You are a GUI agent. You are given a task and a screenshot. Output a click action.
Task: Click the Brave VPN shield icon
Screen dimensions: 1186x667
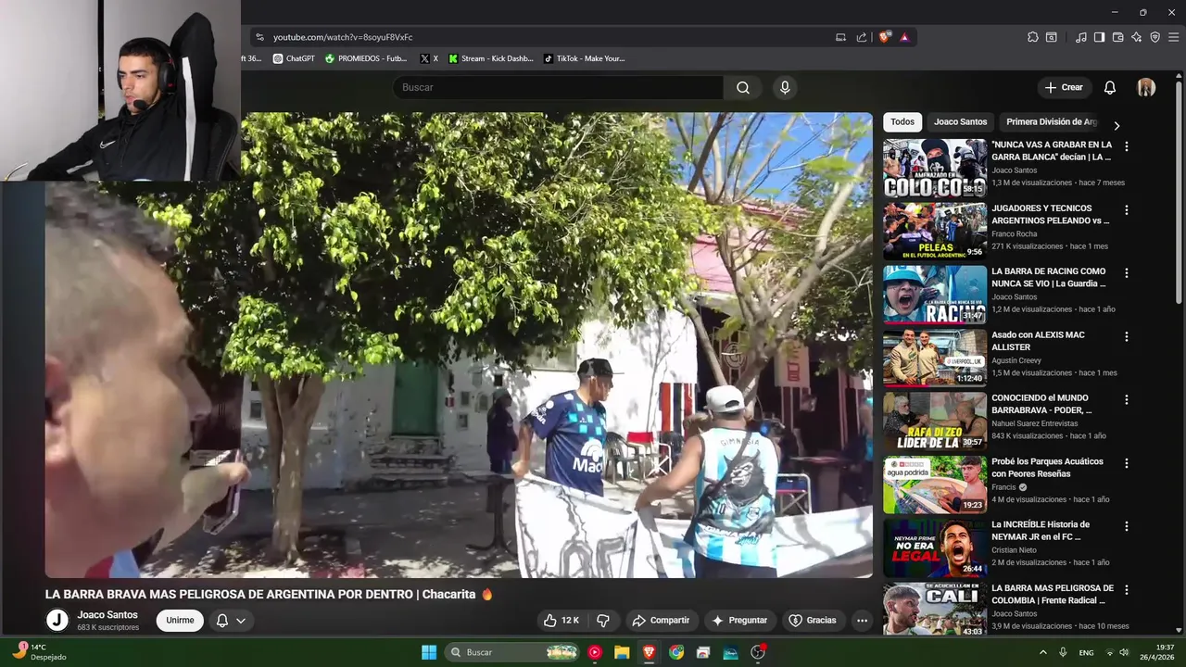coord(1154,37)
